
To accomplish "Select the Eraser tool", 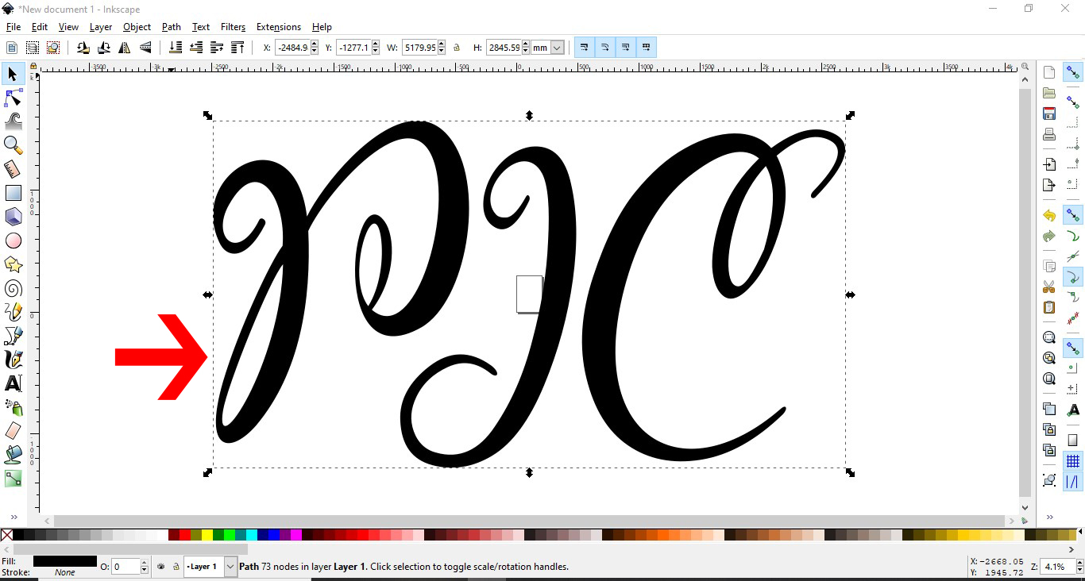I will (13, 431).
